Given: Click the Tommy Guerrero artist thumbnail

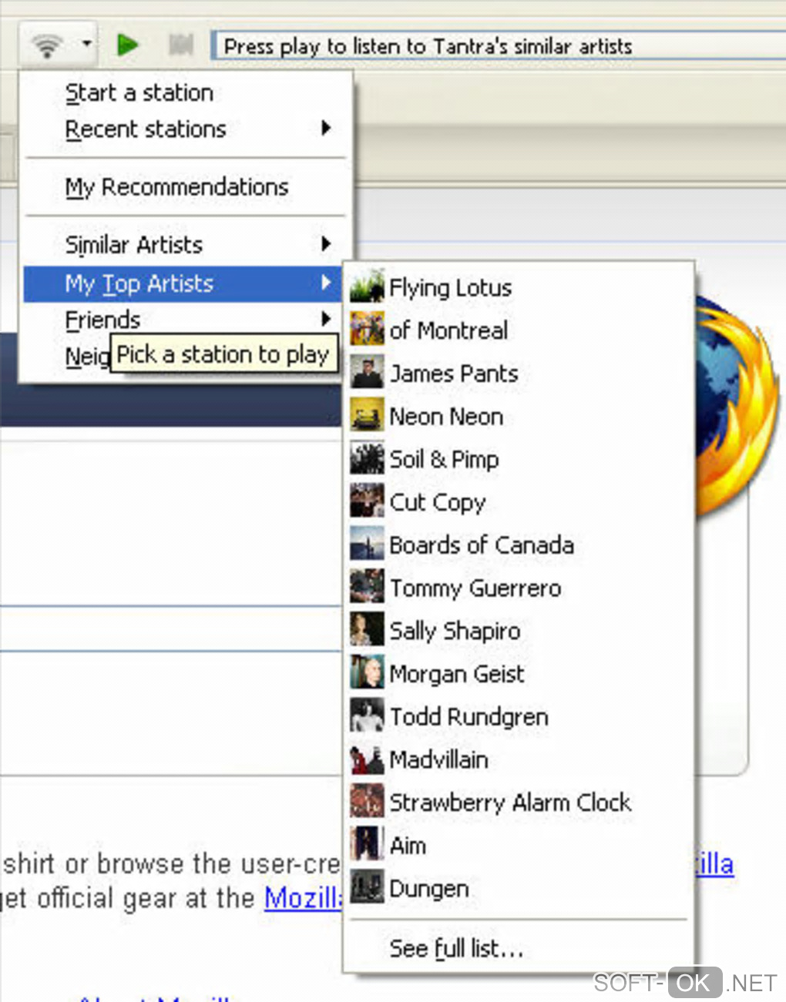Looking at the screenshot, I should point(367,586).
